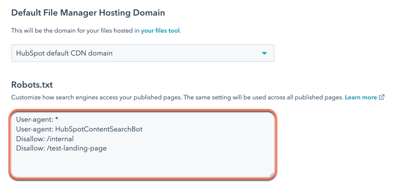Click the 'Disallow: /internal' line

click(45, 139)
